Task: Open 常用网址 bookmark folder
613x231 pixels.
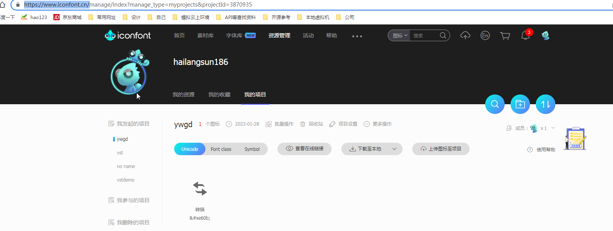Action: pyautogui.click(x=102, y=17)
